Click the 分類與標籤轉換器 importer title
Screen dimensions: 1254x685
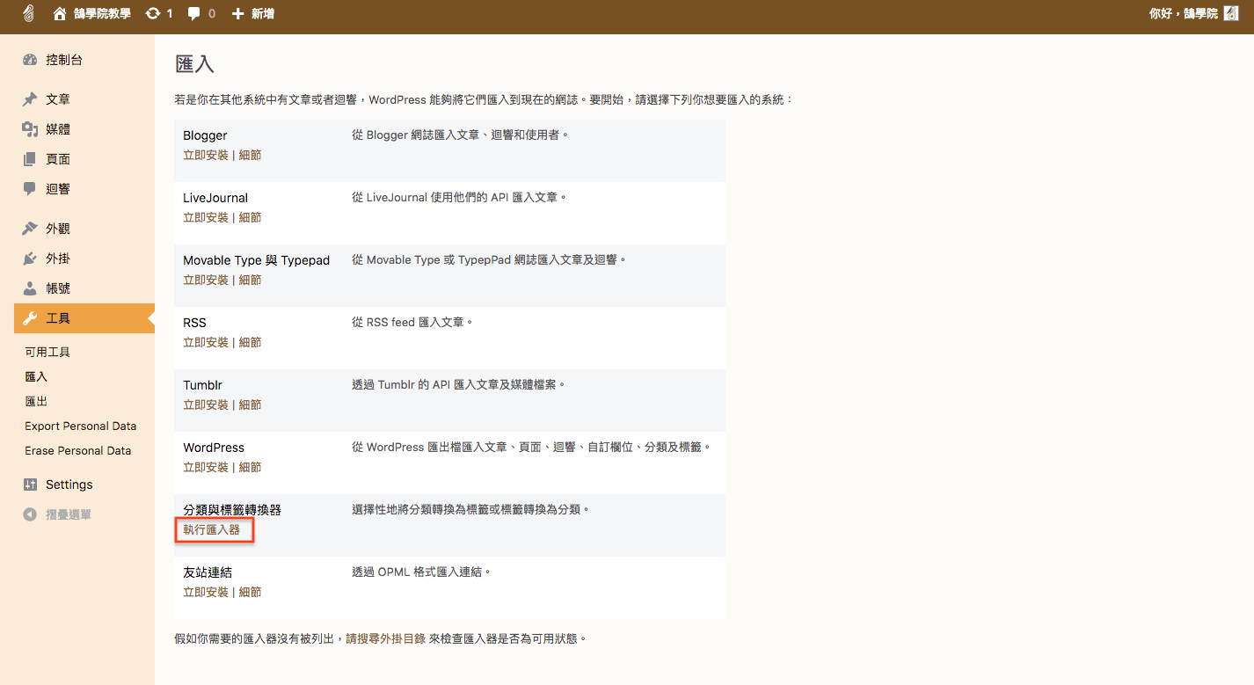232,510
